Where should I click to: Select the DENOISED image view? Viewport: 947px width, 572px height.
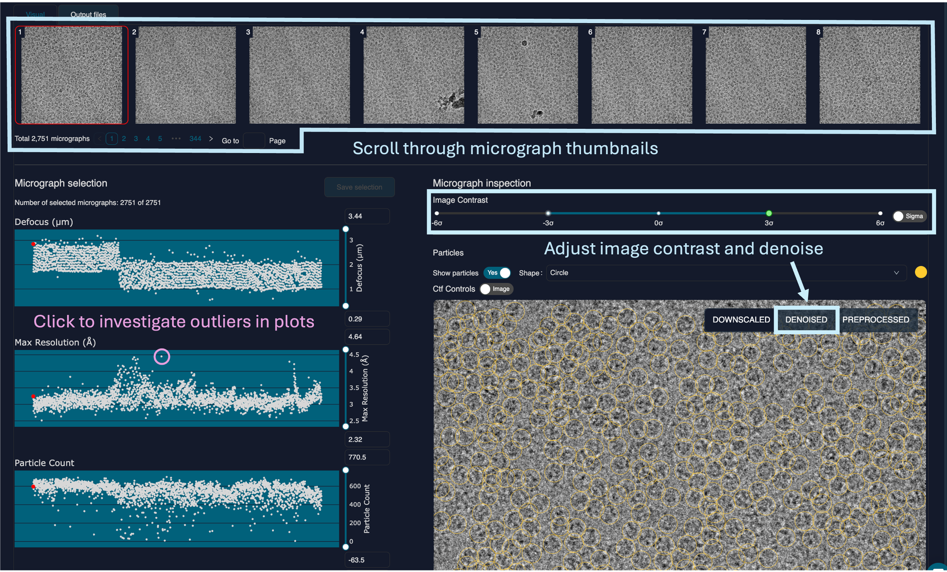(806, 320)
